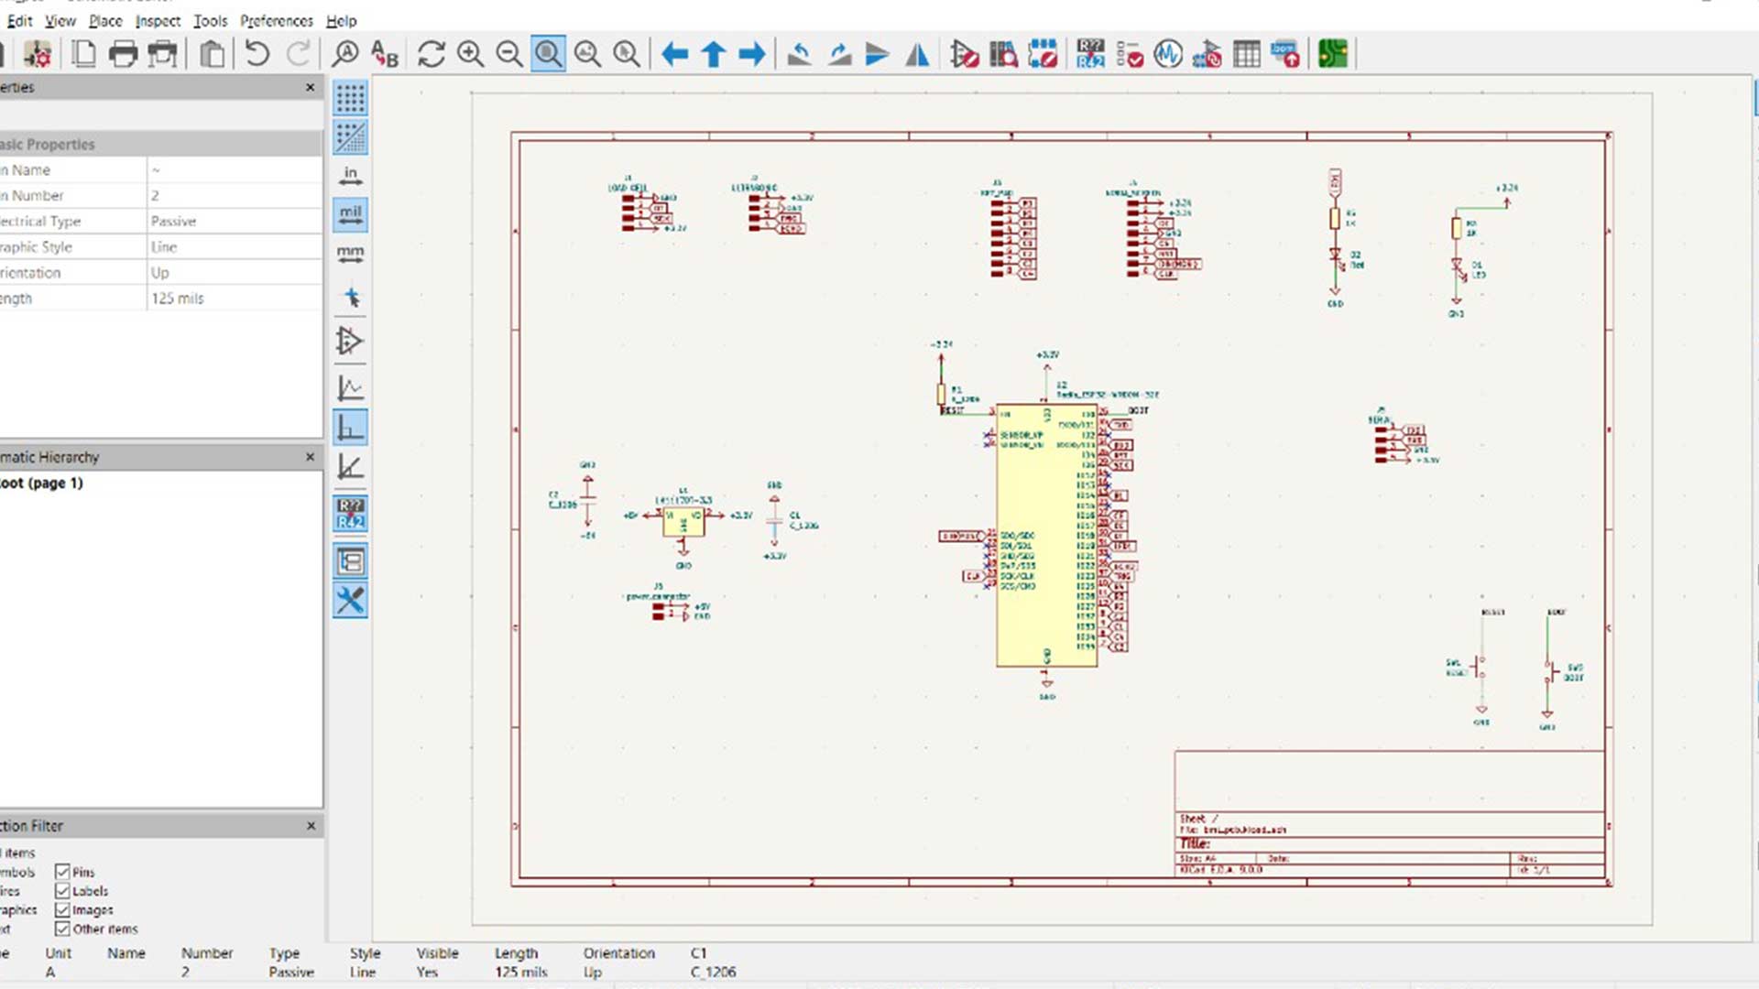Viewport: 1759px width, 989px height.
Task: Open the SPICE Simulator
Action: (x=1168, y=54)
